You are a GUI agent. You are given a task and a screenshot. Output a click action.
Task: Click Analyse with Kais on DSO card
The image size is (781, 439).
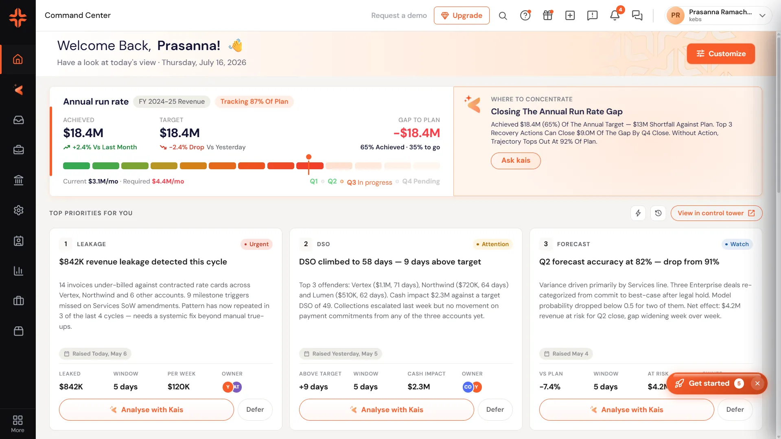coord(387,410)
